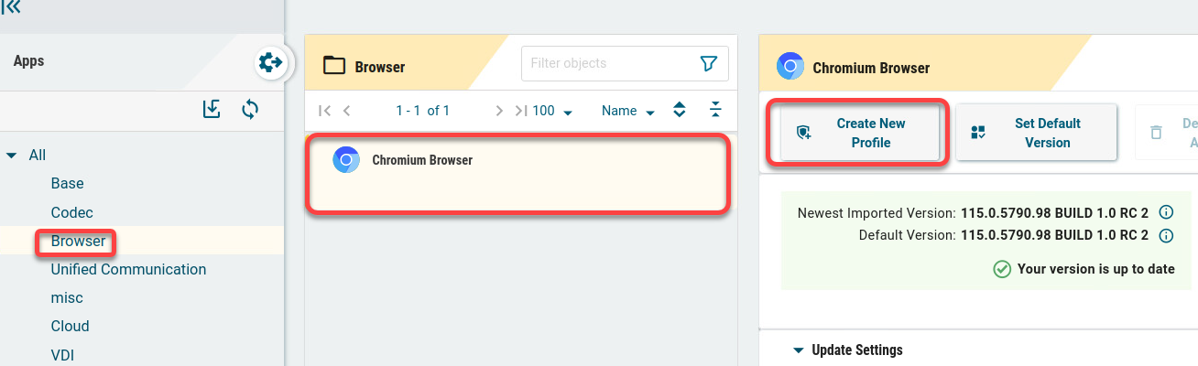Show info for Default Version
1198x366 pixels.
point(1166,235)
